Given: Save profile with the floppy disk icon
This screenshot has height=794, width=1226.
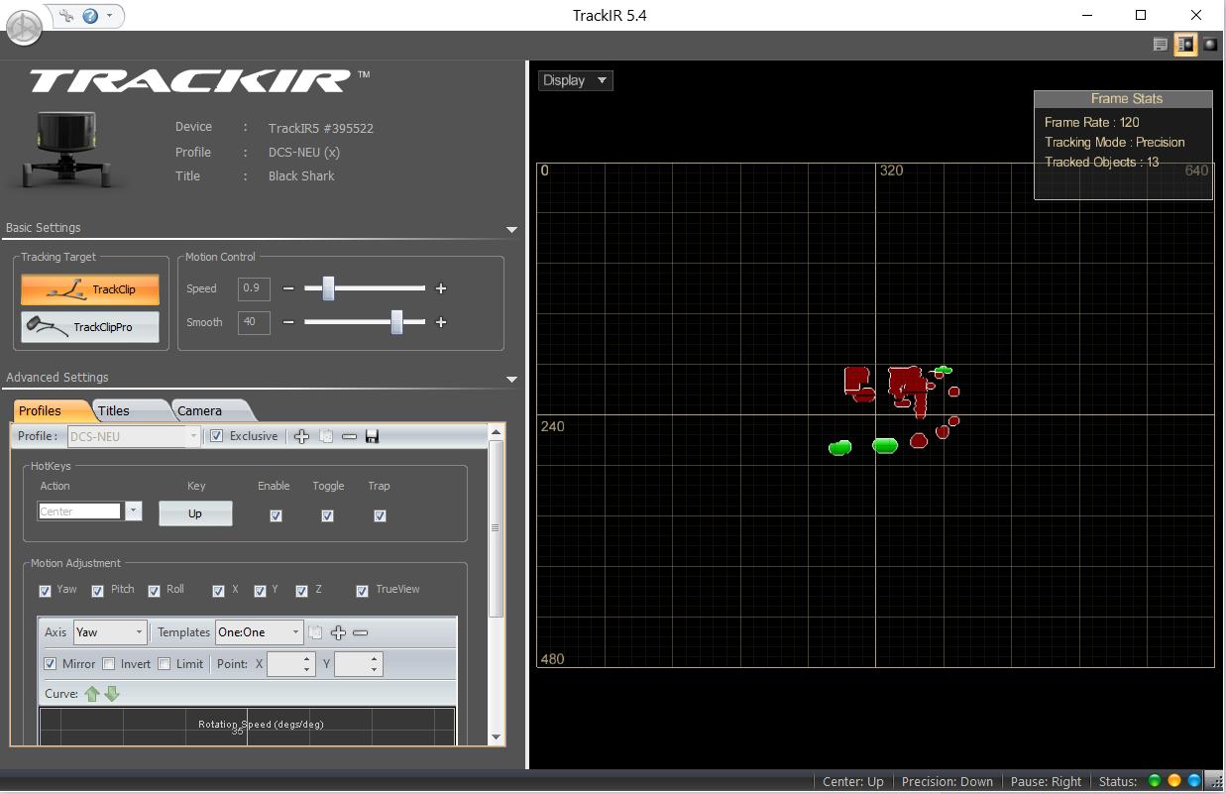Looking at the screenshot, I should (373, 436).
